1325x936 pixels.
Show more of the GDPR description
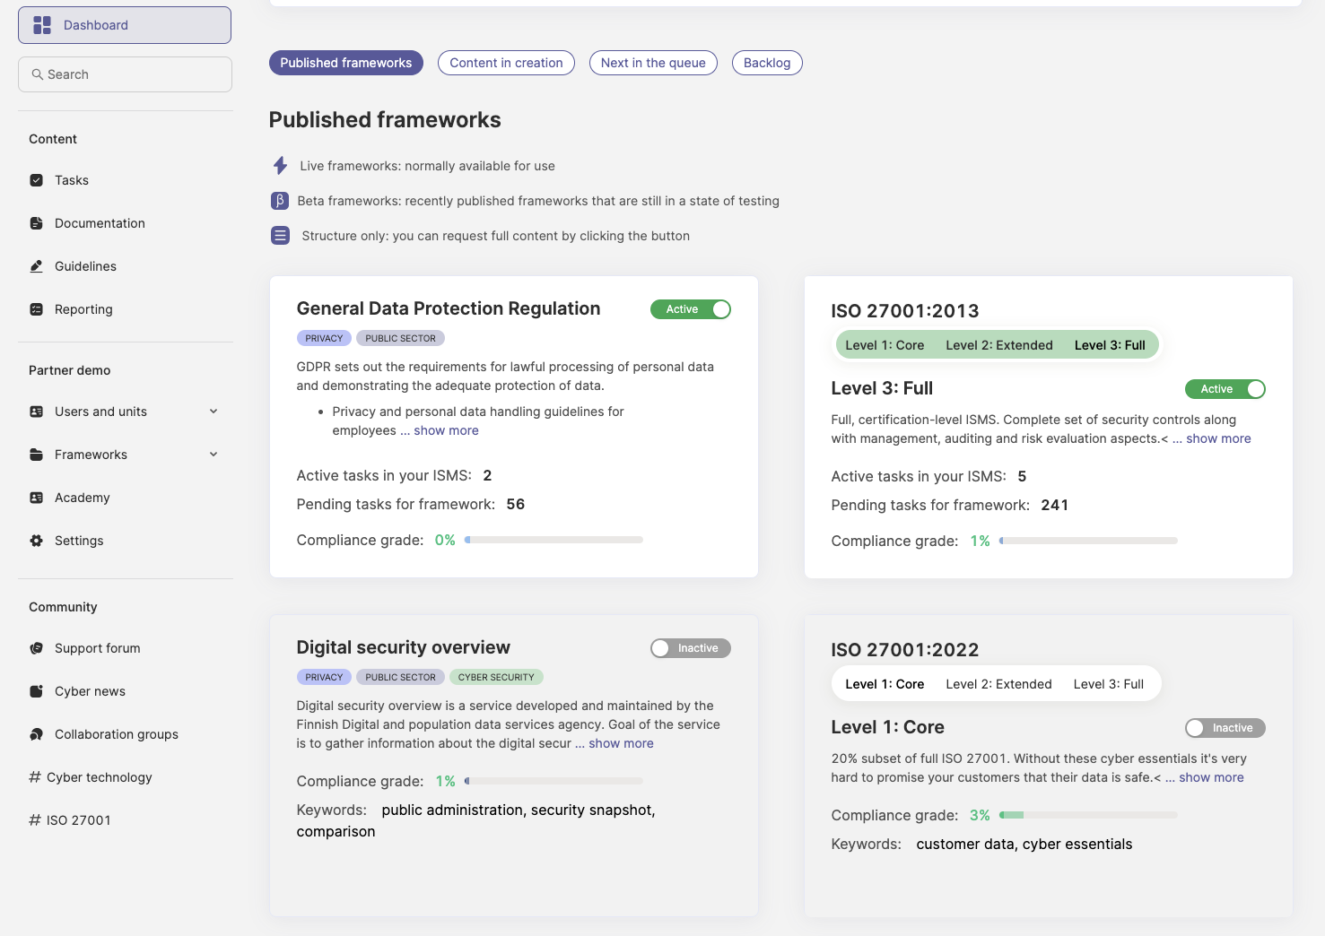tap(446, 430)
